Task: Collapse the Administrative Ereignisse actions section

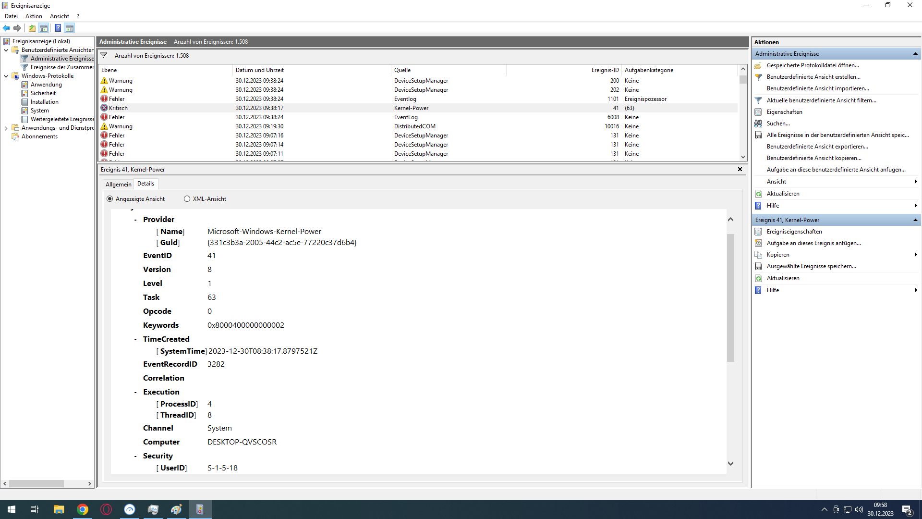Action: coord(915,54)
